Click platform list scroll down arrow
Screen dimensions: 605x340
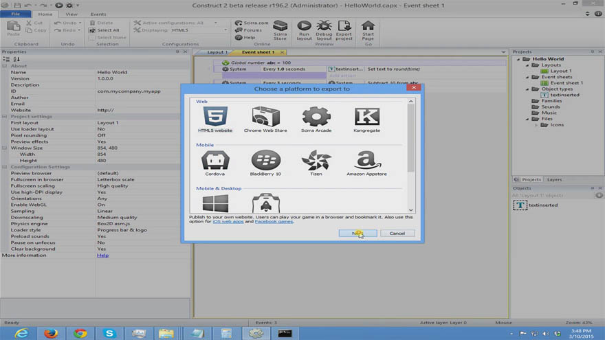(x=411, y=210)
